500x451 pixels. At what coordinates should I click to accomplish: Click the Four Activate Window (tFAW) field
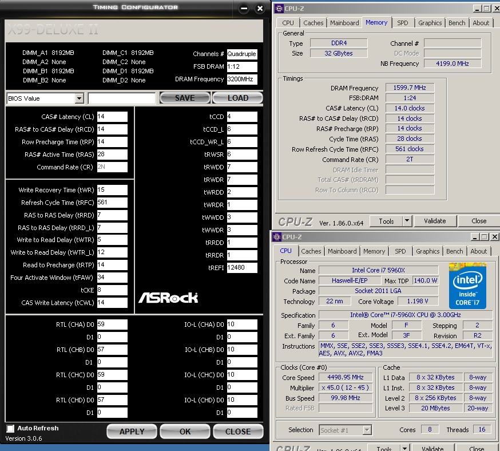112,278
